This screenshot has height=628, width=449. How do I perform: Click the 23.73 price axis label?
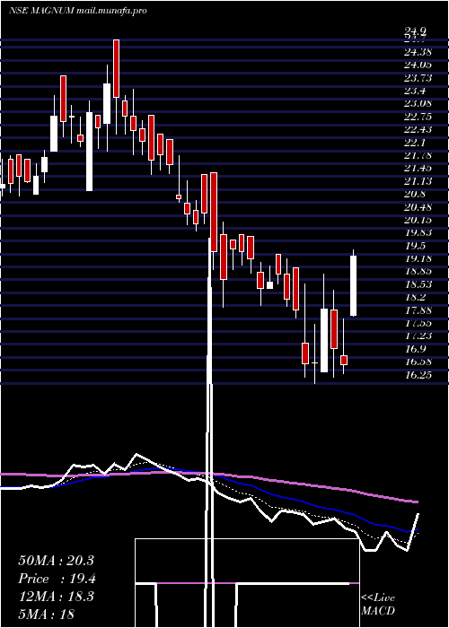pos(418,78)
